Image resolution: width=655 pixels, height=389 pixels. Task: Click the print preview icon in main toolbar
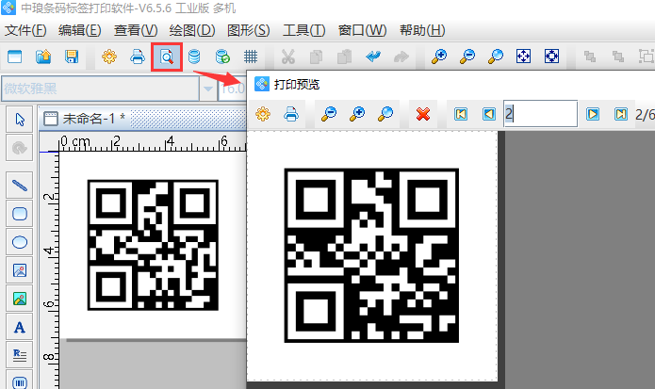click(x=166, y=57)
